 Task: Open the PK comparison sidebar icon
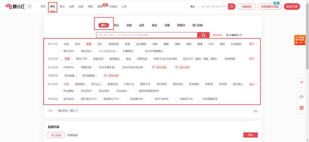[x=302, y=82]
